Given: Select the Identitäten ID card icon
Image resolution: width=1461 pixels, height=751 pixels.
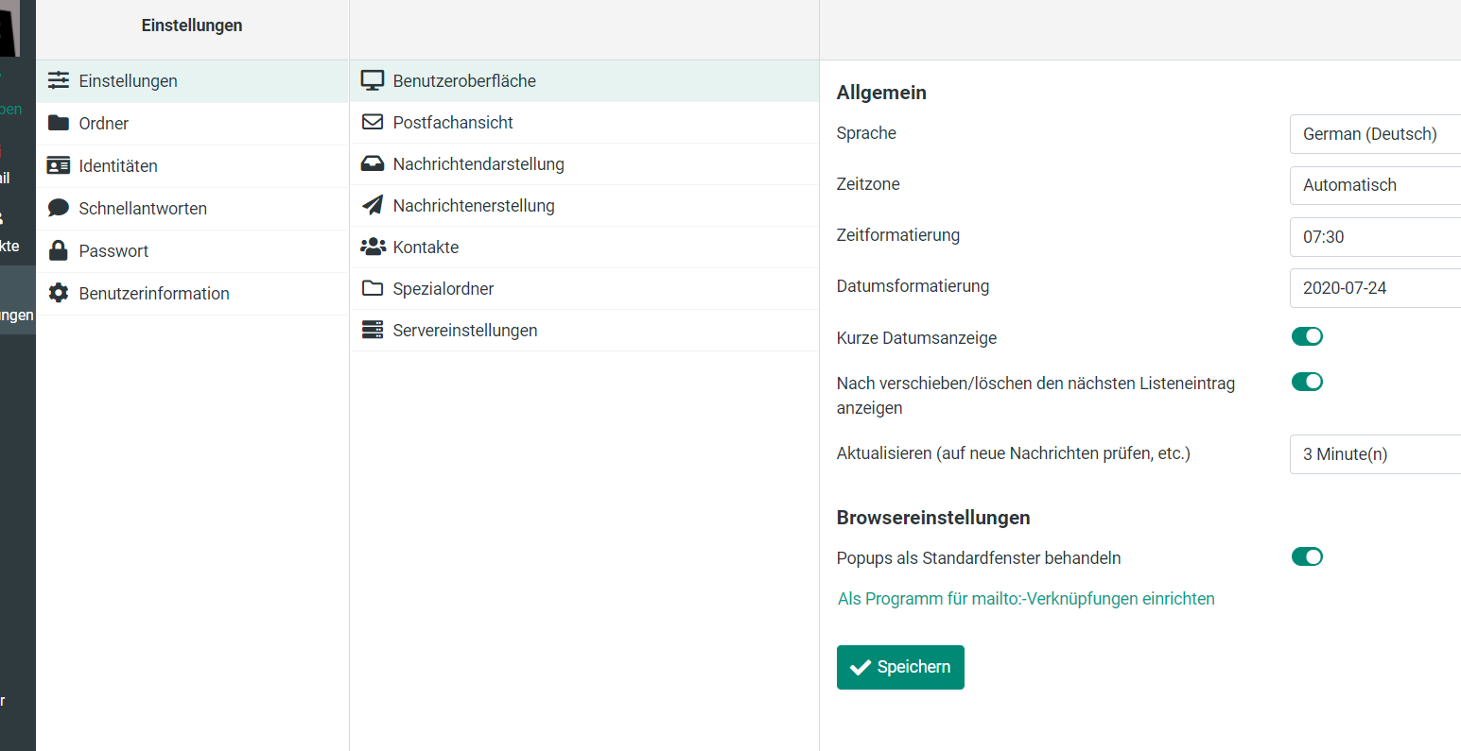Looking at the screenshot, I should click(x=59, y=165).
